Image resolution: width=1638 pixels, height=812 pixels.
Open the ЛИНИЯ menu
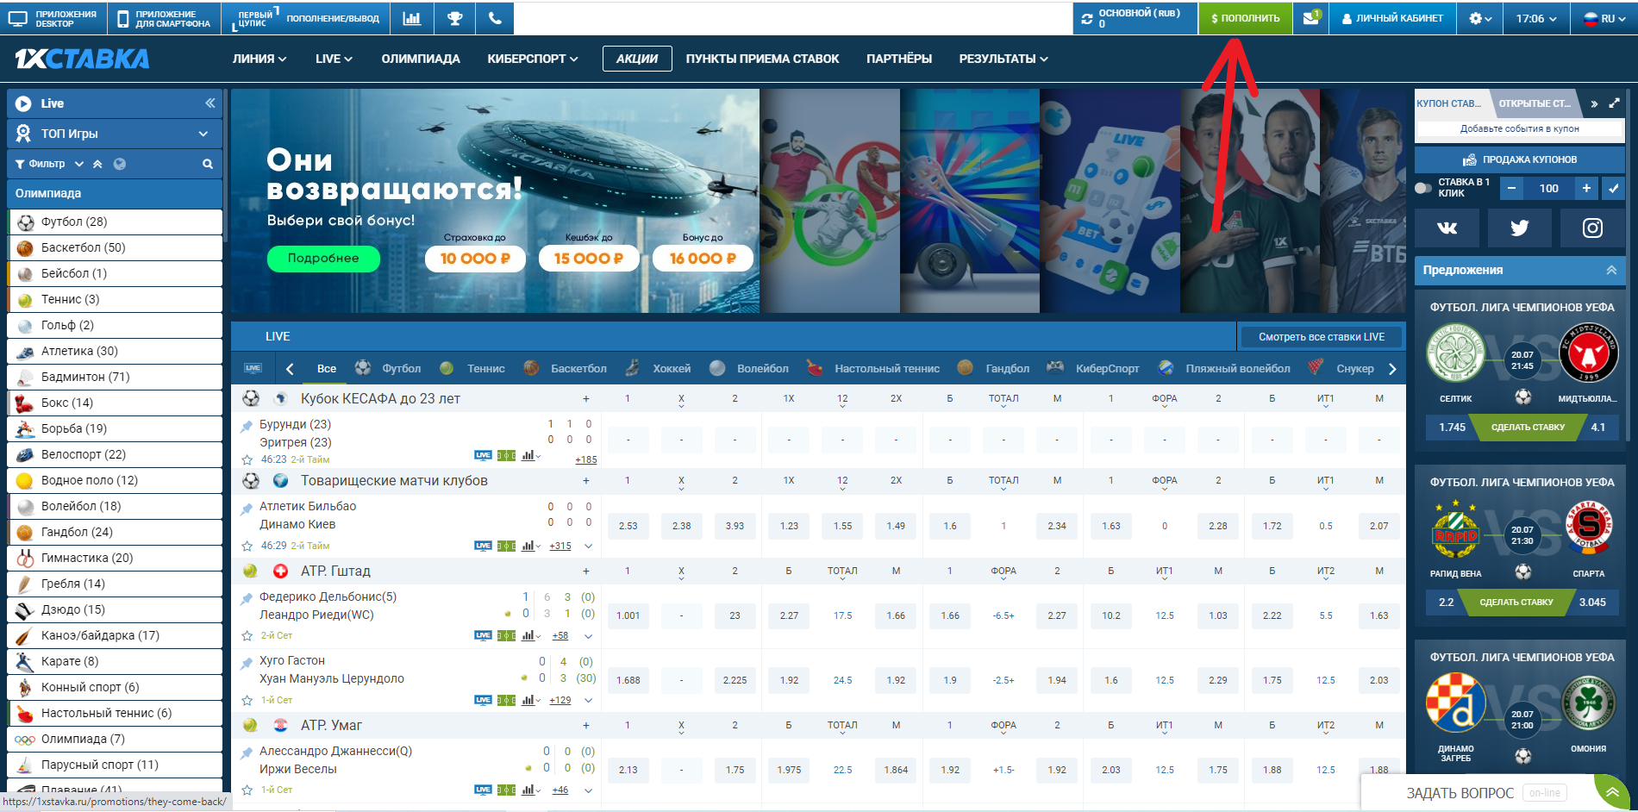coord(259,59)
